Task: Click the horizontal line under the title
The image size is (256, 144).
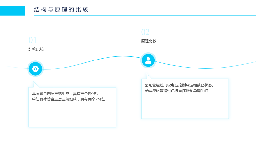Action: (x=145, y=15)
